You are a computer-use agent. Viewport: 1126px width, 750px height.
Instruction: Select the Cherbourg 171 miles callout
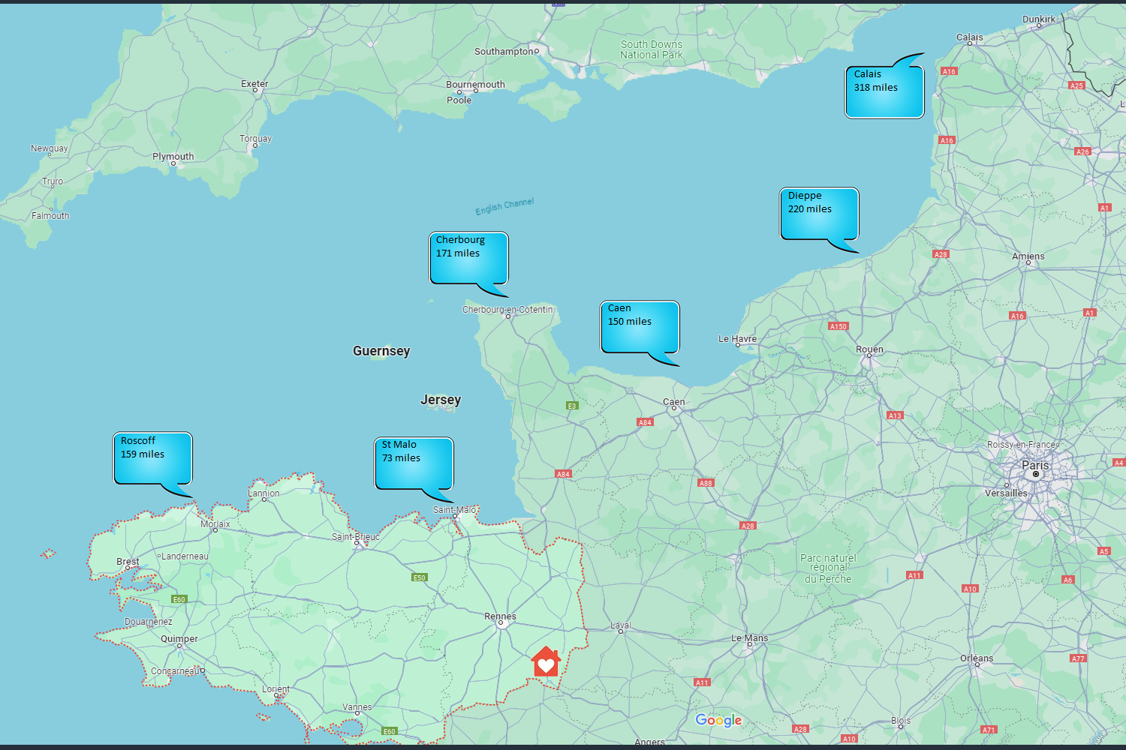click(x=468, y=258)
